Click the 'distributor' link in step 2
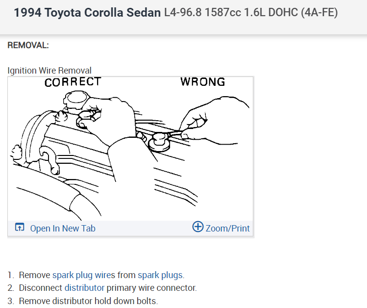The image size is (367, 308). (84, 288)
